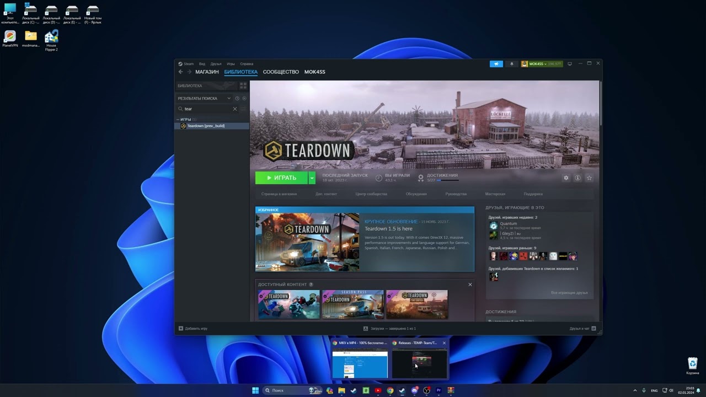Image resolution: width=706 pixels, height=397 pixels.
Task: Click the WinRAR taskbar icon
Action: pos(451,390)
